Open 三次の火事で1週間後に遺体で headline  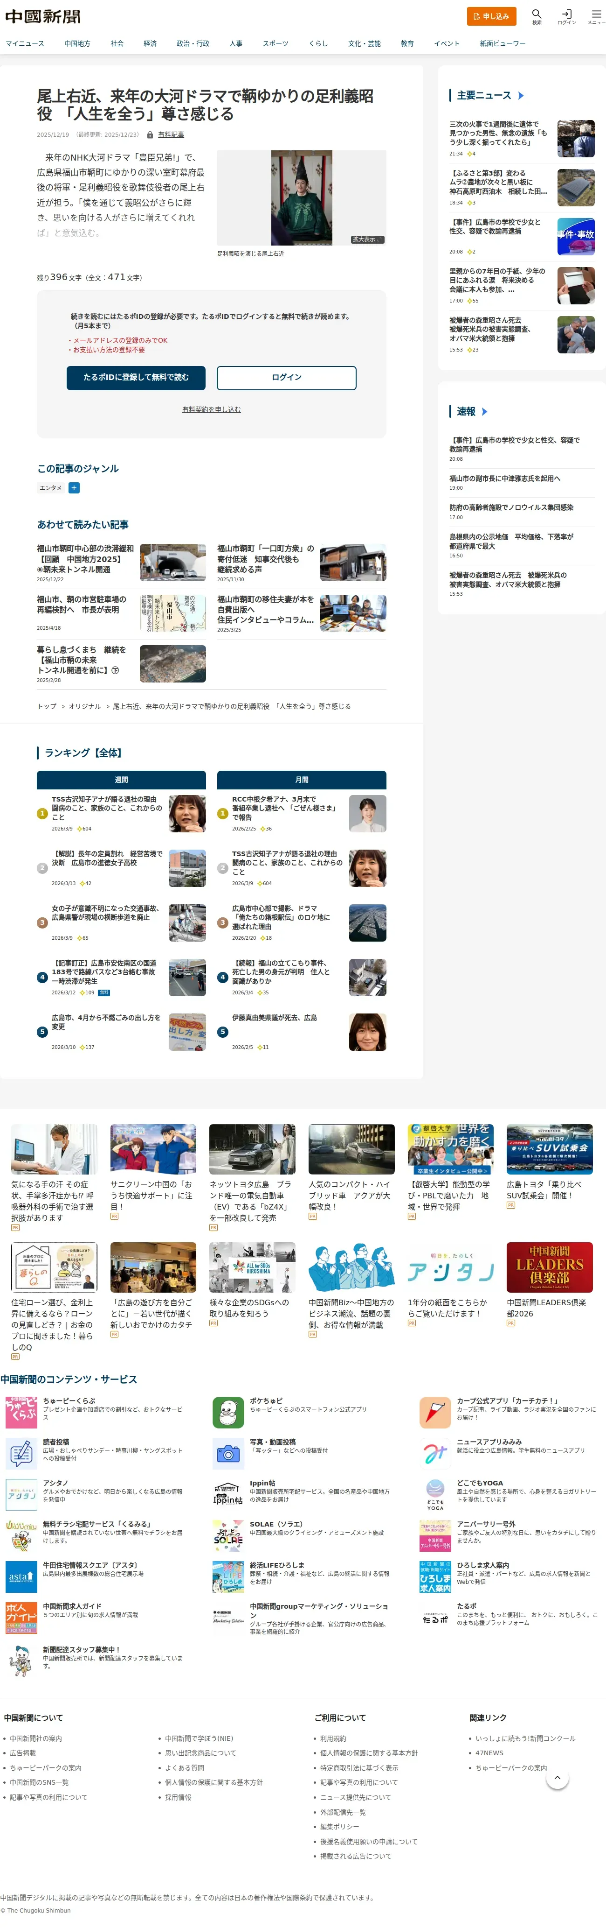click(498, 133)
